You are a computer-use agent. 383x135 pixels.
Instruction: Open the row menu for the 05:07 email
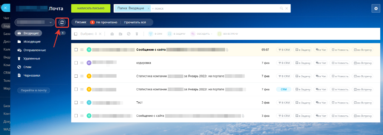(82, 49)
